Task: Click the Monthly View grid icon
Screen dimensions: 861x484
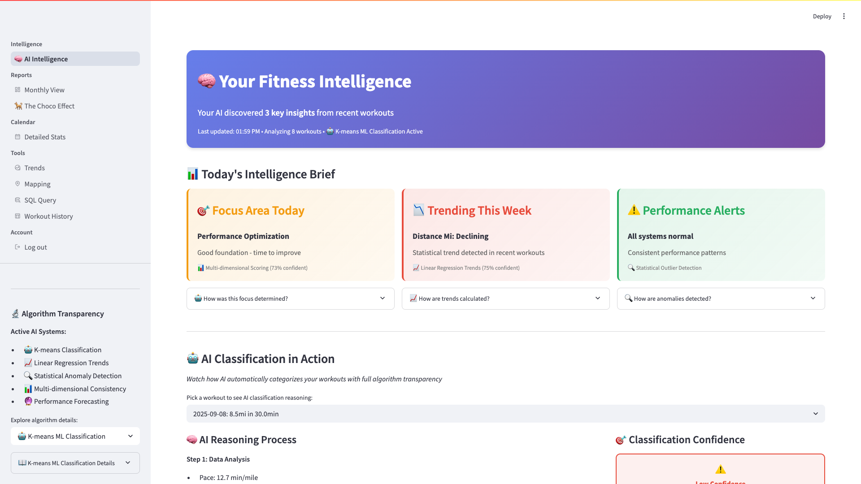Action: (17, 90)
